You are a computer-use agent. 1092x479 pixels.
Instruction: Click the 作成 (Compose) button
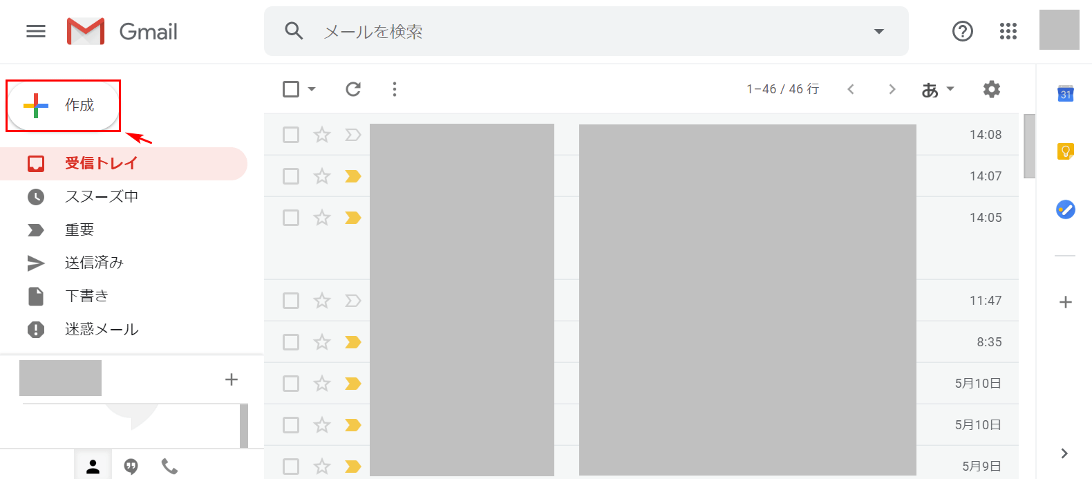click(x=64, y=106)
